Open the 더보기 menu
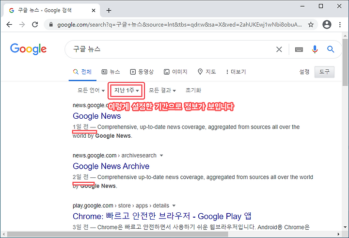Image resolution: width=349 pixels, height=238 pixels. pos(236,72)
